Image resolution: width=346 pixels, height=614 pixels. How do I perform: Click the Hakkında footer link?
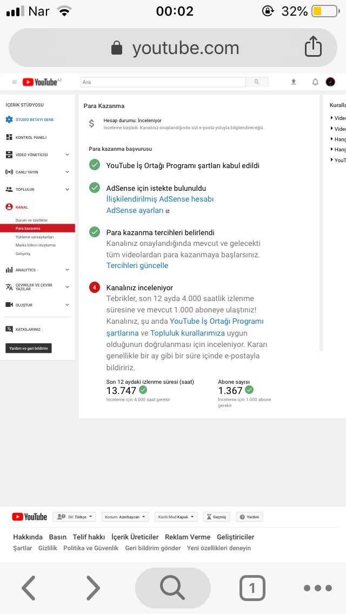[28, 537]
